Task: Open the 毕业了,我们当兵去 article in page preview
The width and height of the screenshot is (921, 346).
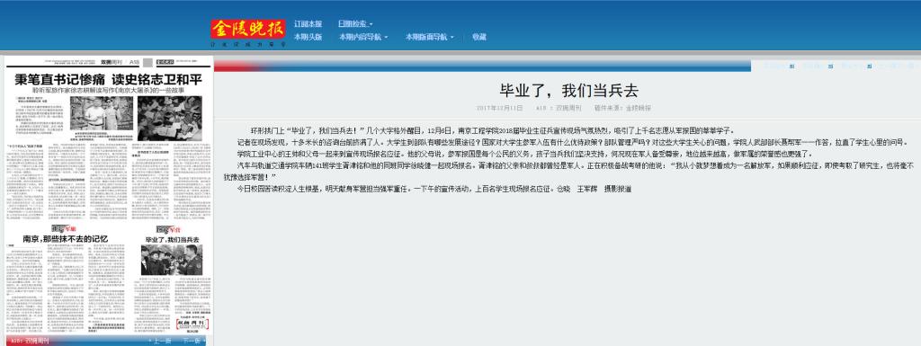Action: tap(172, 240)
